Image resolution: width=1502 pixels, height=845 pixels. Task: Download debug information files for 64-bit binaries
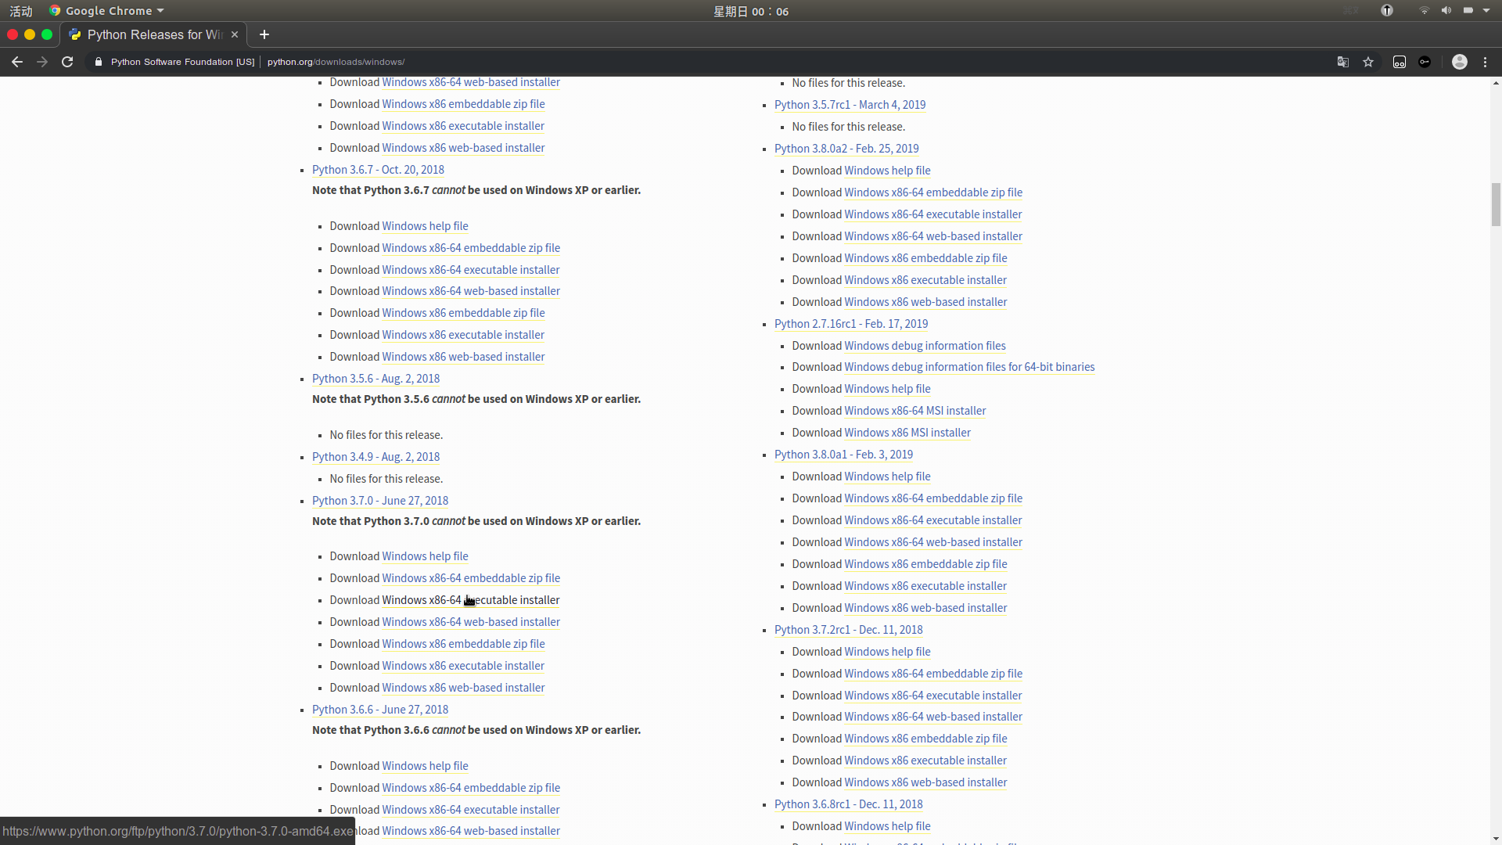[x=969, y=367]
